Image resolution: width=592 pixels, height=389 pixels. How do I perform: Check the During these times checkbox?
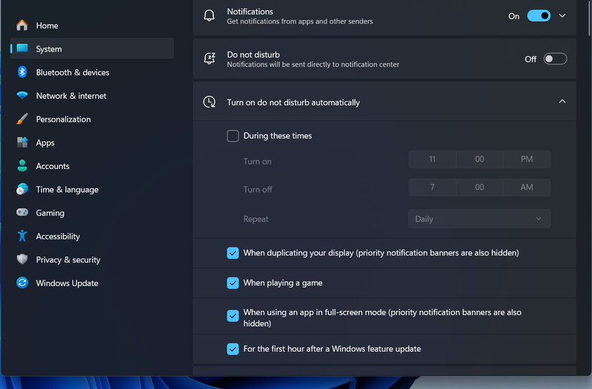232,135
